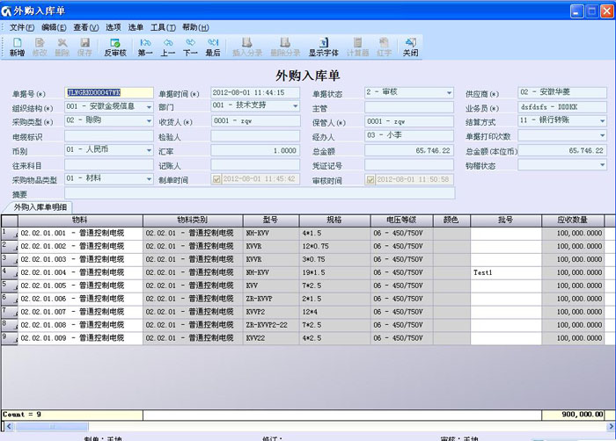Select the 外购入库单明细 tab
This screenshot has width=616, height=441.
40,206
